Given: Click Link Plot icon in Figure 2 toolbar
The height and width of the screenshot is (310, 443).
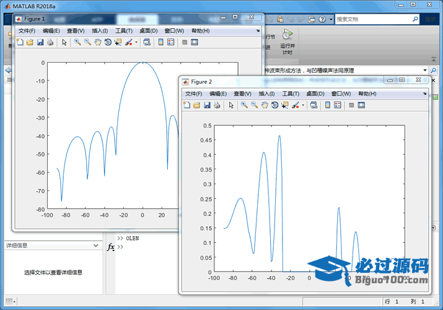Looking at the screenshot, I should point(314,105).
